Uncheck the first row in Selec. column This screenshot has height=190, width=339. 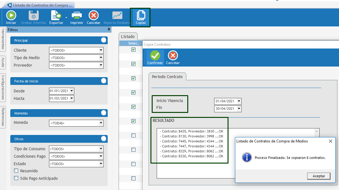pyautogui.click(x=134, y=49)
